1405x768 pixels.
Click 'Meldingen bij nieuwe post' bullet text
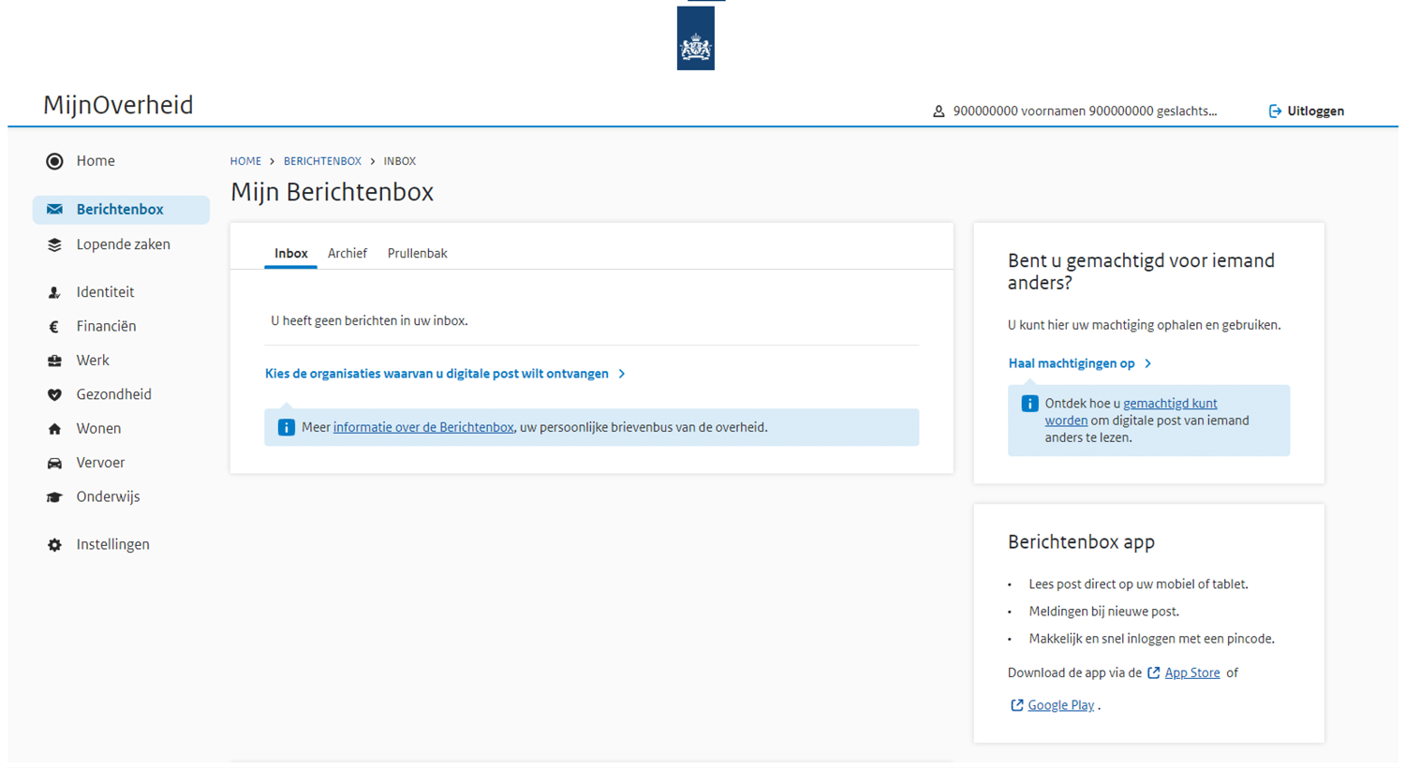[1104, 612]
